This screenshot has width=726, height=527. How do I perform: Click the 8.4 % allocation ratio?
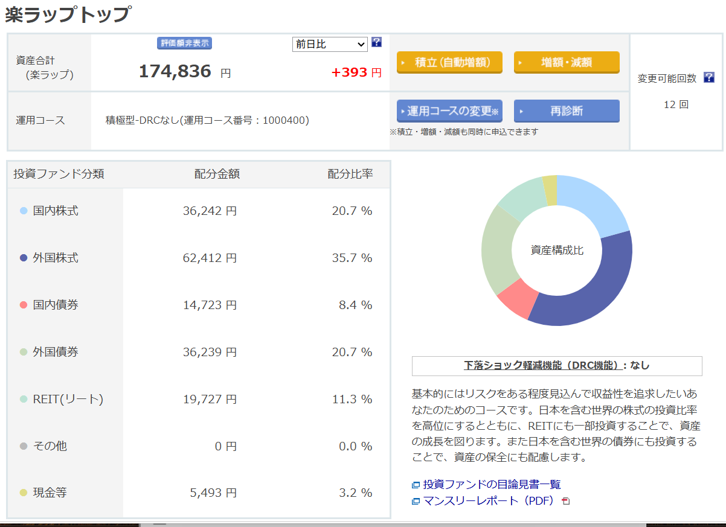click(x=356, y=305)
